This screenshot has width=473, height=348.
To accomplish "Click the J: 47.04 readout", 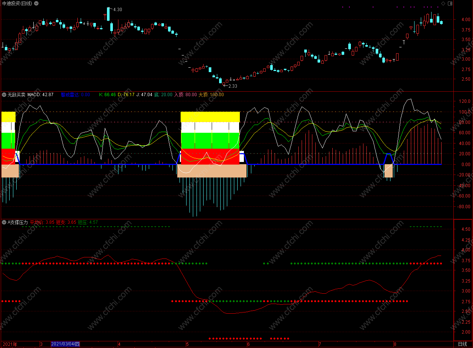I will pos(144,95).
